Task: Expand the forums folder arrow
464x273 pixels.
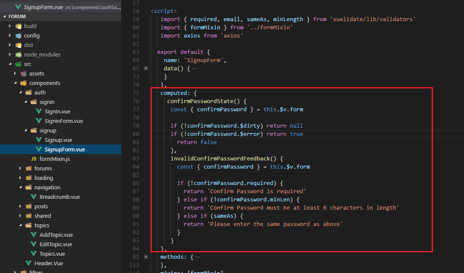Action: tap(20, 168)
